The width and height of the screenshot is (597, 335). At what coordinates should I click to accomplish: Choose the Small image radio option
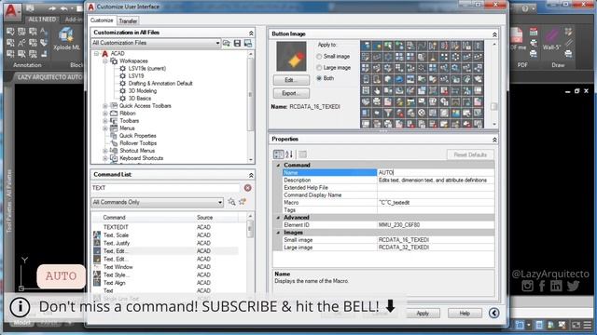tap(319, 56)
